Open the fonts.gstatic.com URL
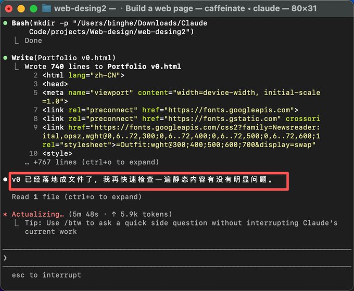354x291 pixels. tap(222, 119)
